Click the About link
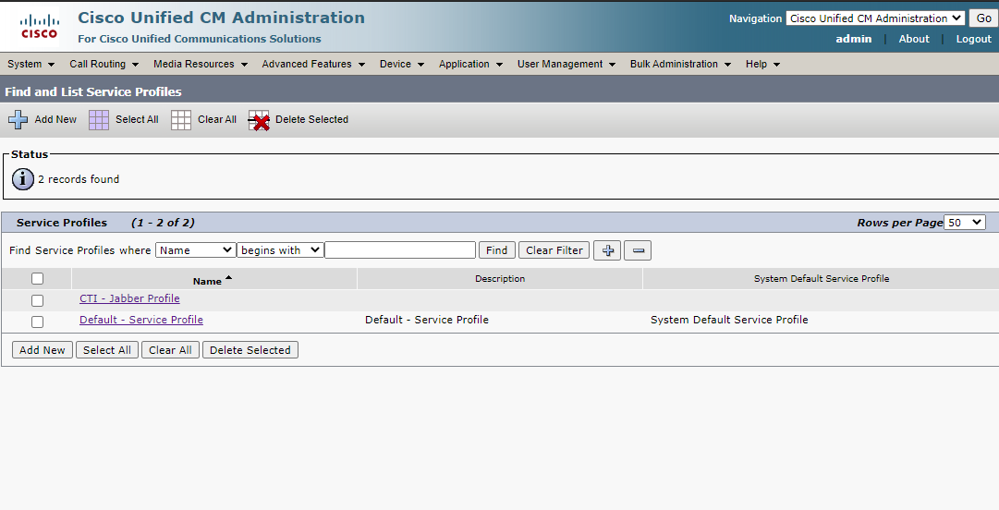The height and width of the screenshot is (510, 999). [x=914, y=39]
